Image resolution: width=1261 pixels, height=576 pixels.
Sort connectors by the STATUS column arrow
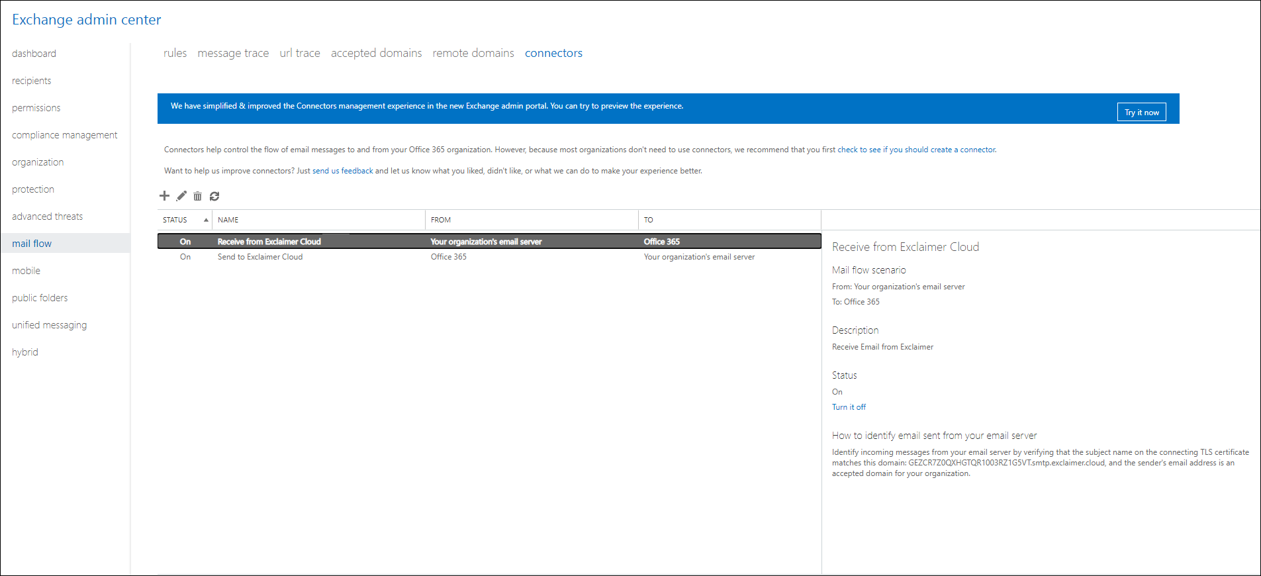click(206, 220)
